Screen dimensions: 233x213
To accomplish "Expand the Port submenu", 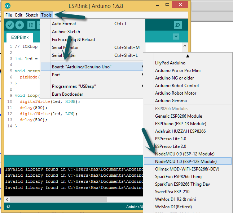I will coord(92,75).
